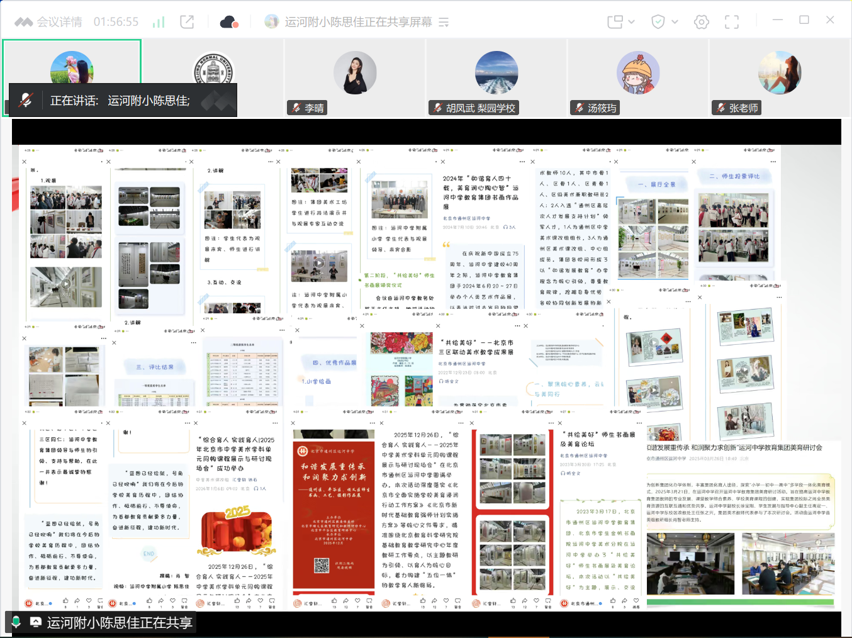
Task: Click the pop-out window icon near the timer
Action: click(187, 21)
